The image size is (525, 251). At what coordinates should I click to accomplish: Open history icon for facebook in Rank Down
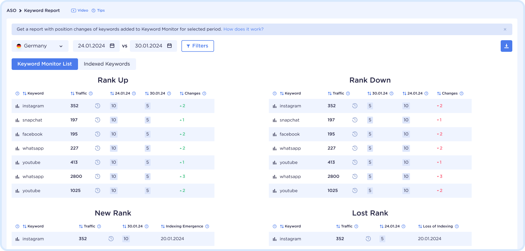click(x=355, y=134)
